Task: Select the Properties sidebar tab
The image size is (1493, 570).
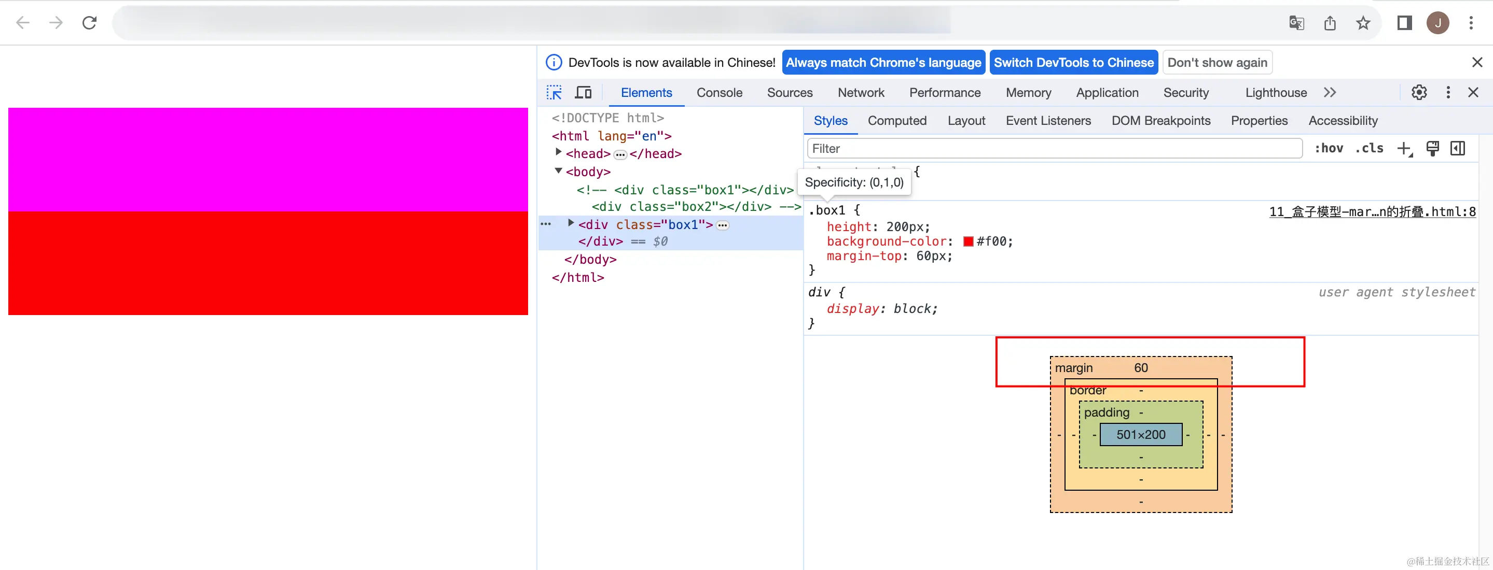Action: [x=1259, y=121]
